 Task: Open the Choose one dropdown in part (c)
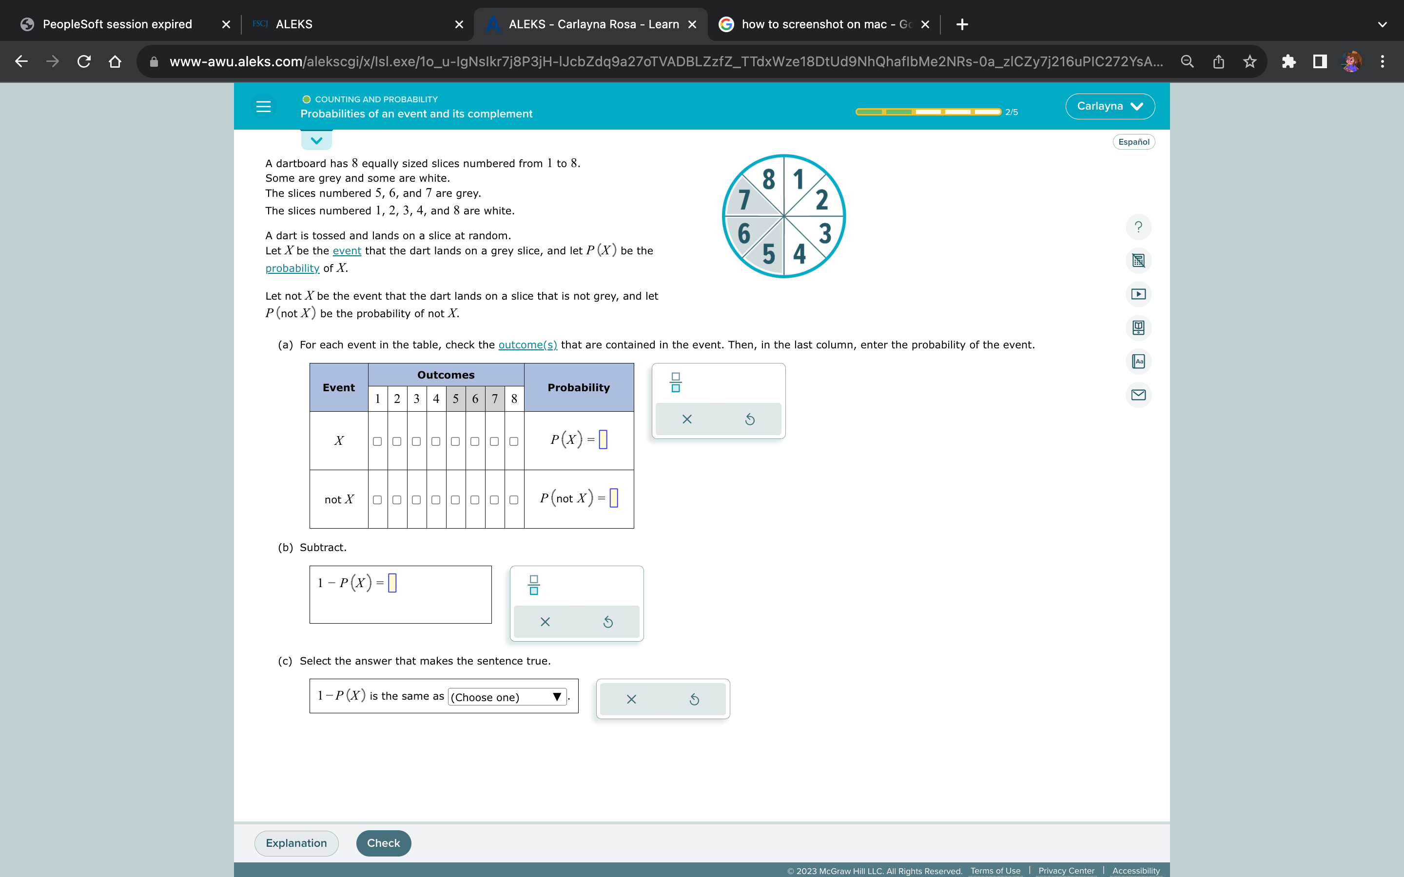[506, 697]
